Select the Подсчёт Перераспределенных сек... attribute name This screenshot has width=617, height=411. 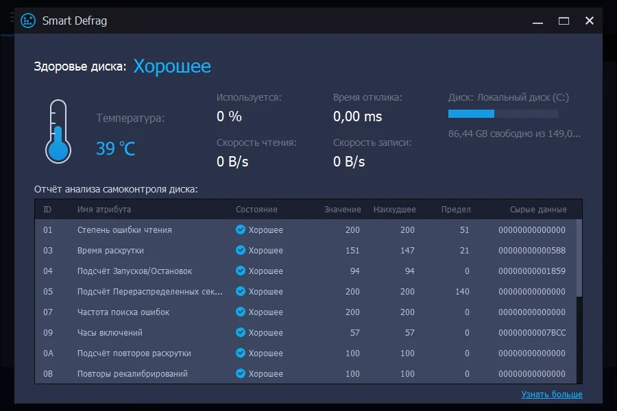[x=150, y=291]
